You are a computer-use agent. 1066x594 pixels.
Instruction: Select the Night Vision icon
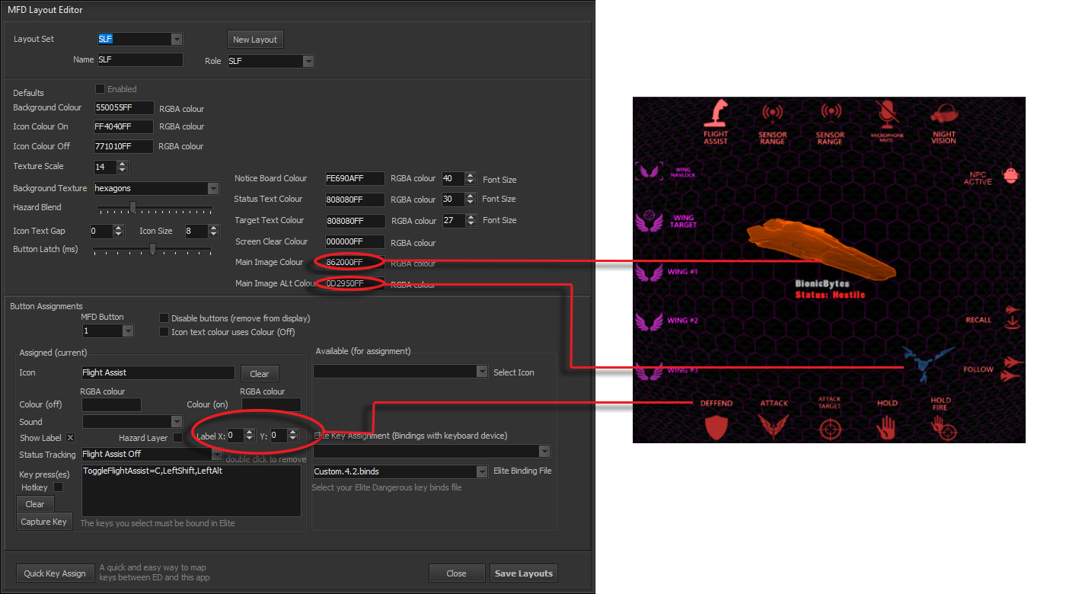(943, 113)
